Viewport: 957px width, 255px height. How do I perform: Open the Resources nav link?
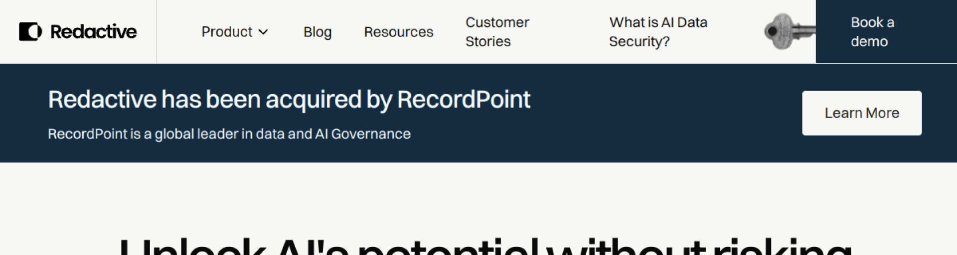point(398,32)
